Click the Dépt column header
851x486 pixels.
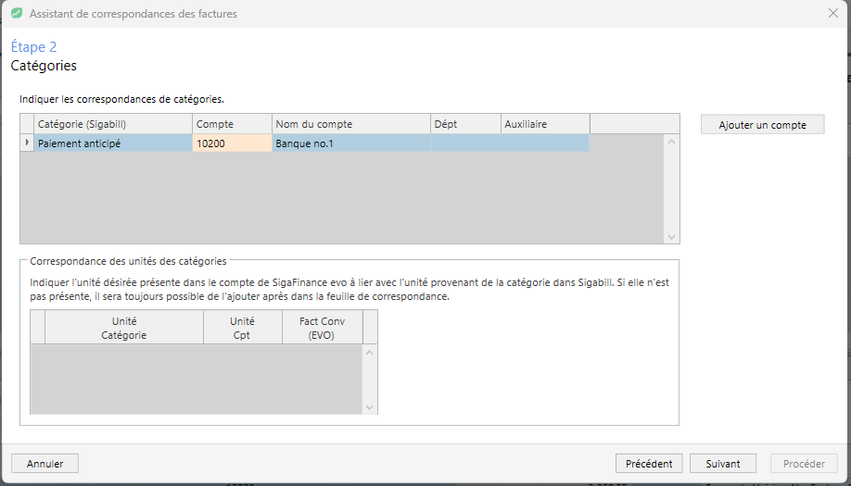[x=465, y=124]
